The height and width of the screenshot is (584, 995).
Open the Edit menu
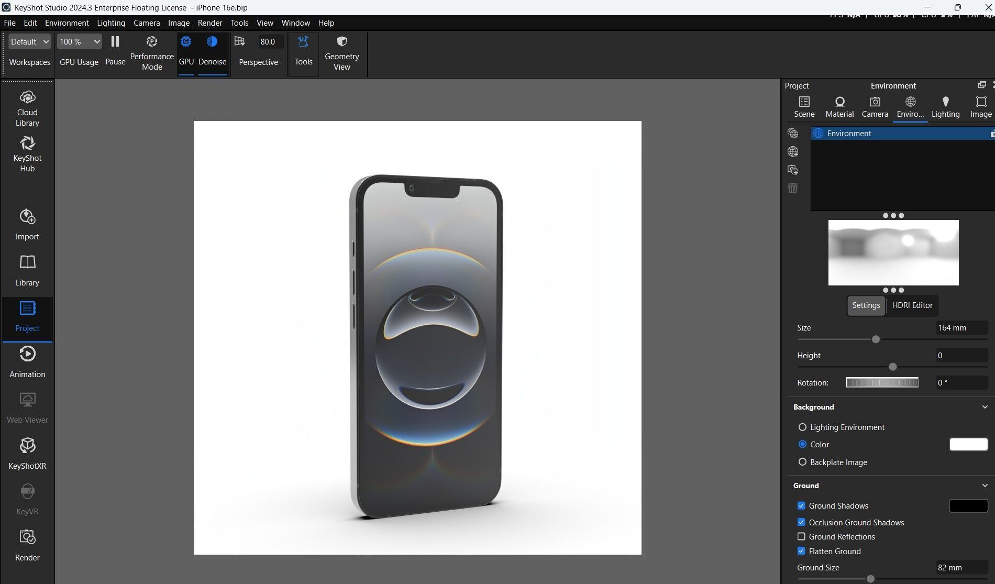coord(30,23)
